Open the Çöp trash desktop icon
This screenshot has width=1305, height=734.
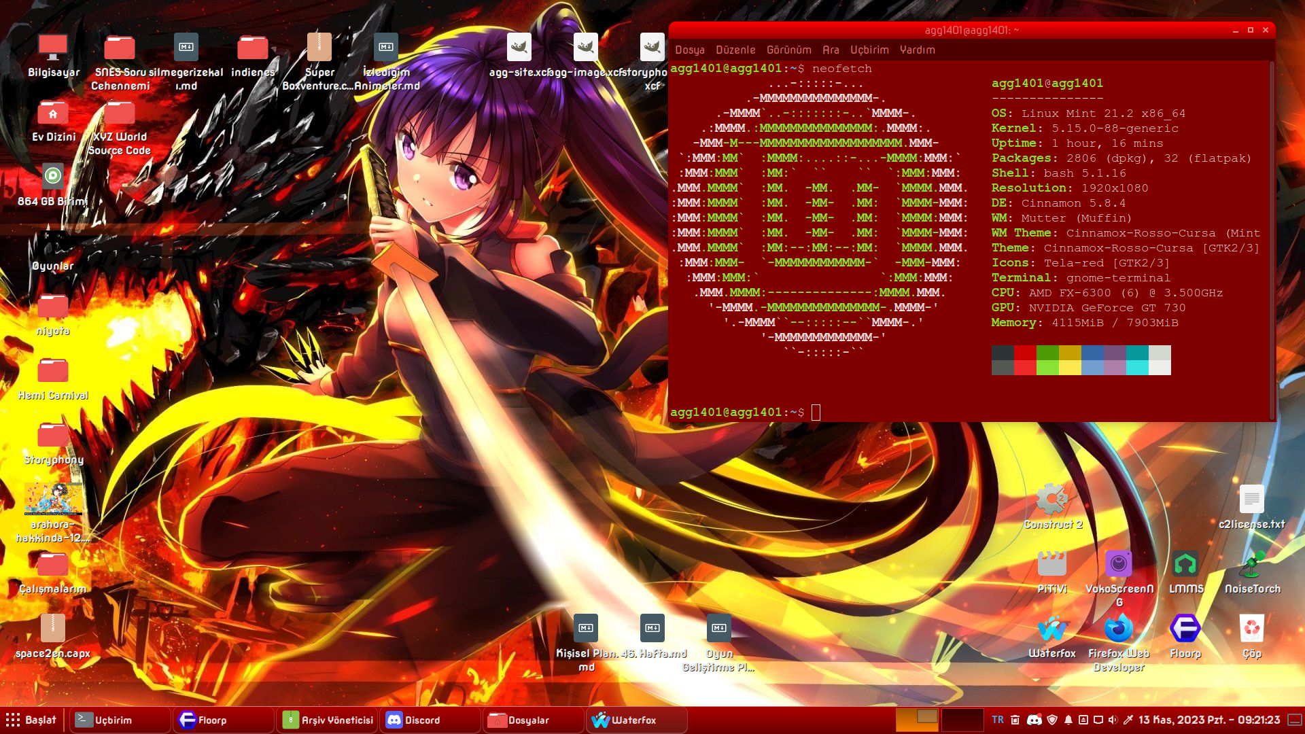click(1251, 630)
